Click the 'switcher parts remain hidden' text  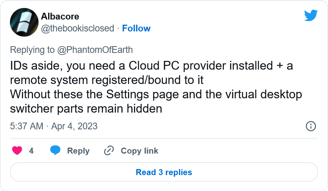point(86,109)
